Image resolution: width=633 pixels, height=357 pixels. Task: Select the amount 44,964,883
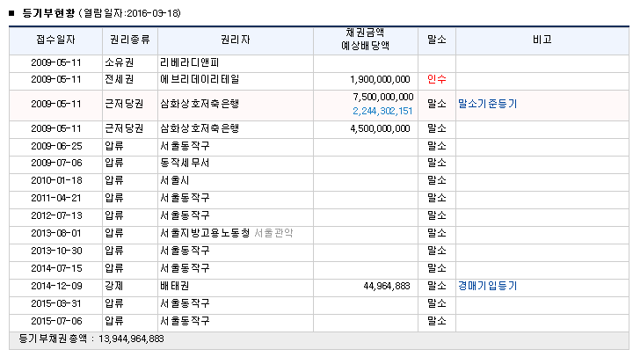click(387, 287)
